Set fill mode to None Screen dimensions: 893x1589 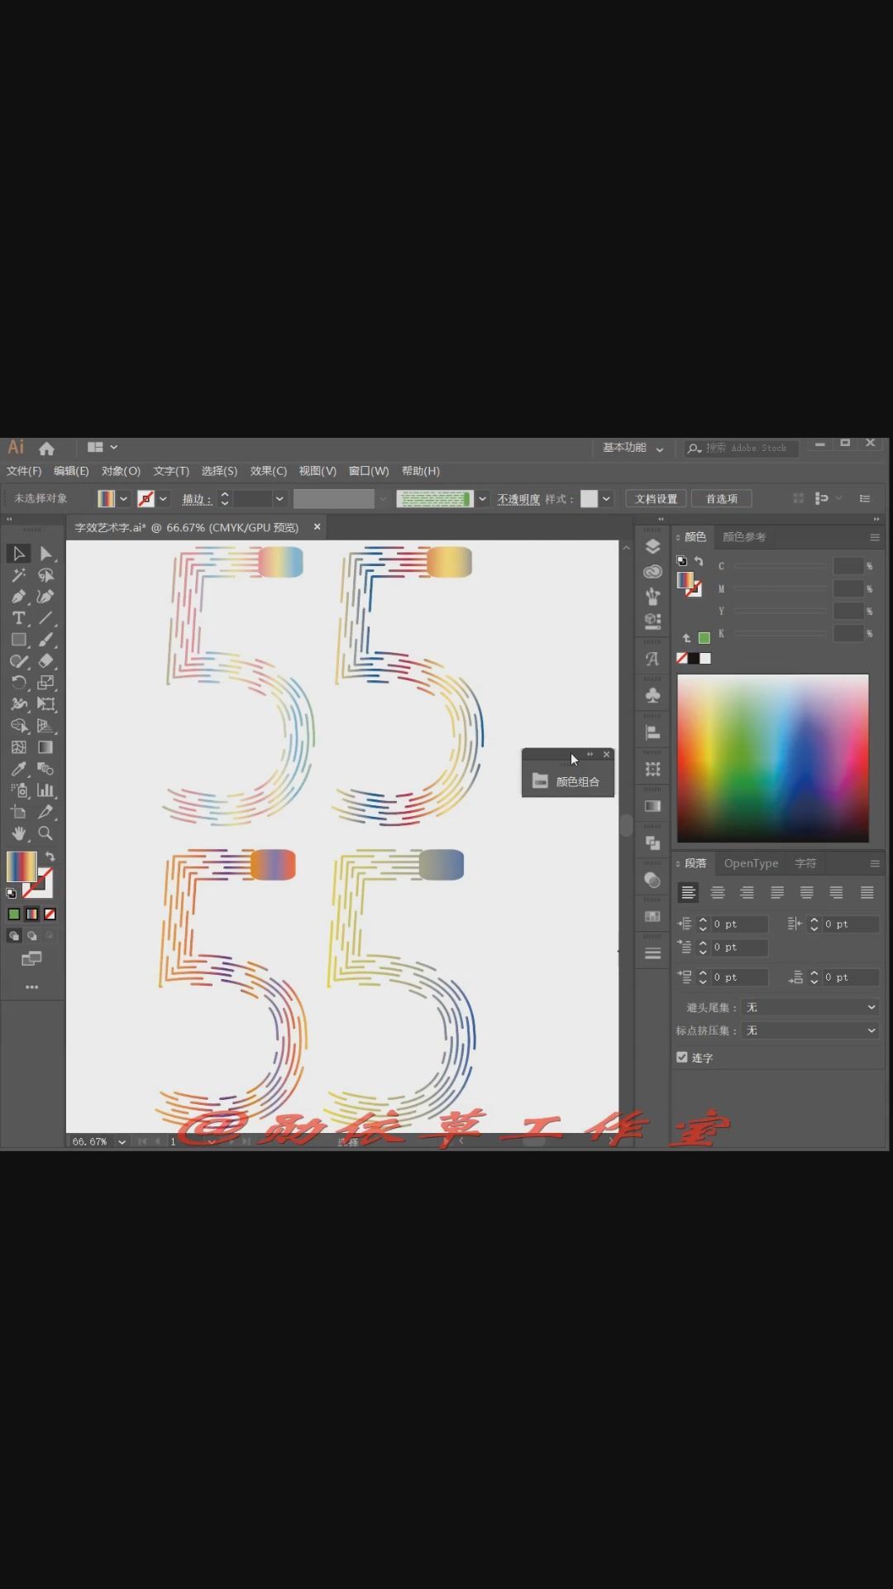50,914
